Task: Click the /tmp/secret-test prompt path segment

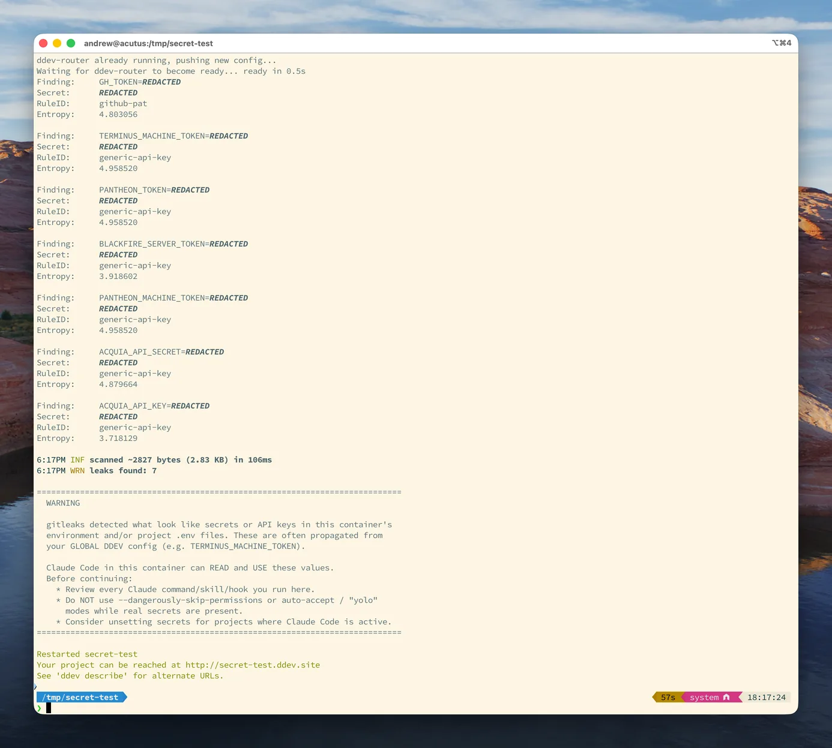Action: click(x=80, y=697)
